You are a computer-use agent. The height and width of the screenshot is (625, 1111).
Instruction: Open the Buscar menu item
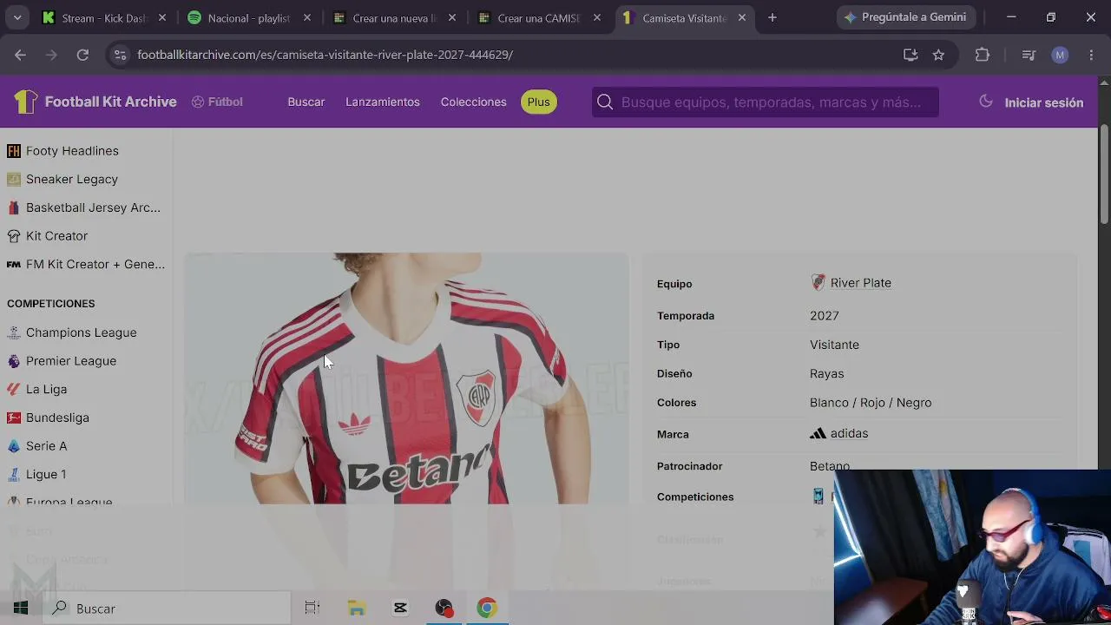click(306, 102)
